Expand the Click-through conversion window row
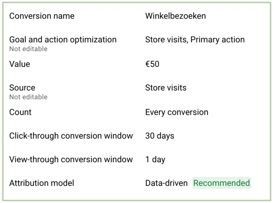This screenshot has width=274, height=203. coord(137,136)
